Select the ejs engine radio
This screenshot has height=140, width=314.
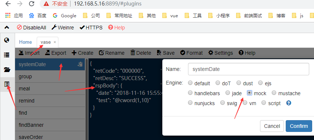pyautogui.click(x=260, y=83)
